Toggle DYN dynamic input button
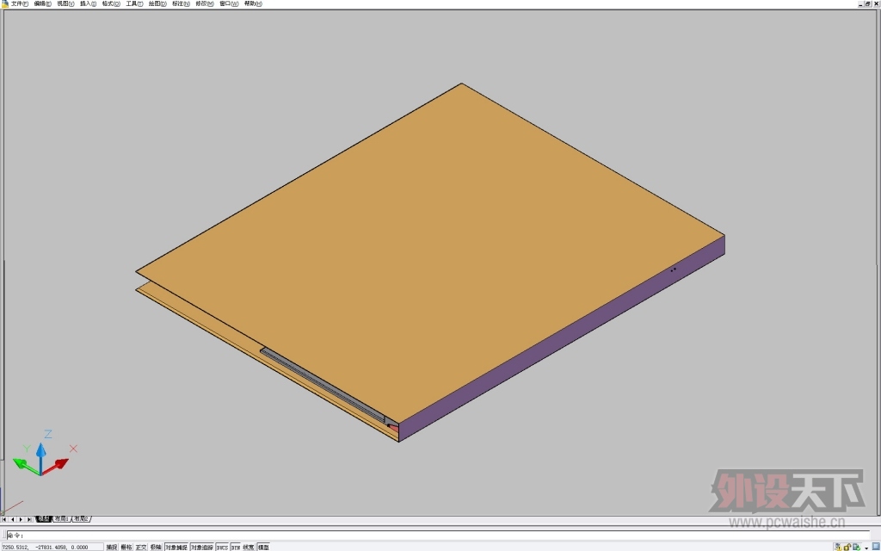 click(x=236, y=547)
